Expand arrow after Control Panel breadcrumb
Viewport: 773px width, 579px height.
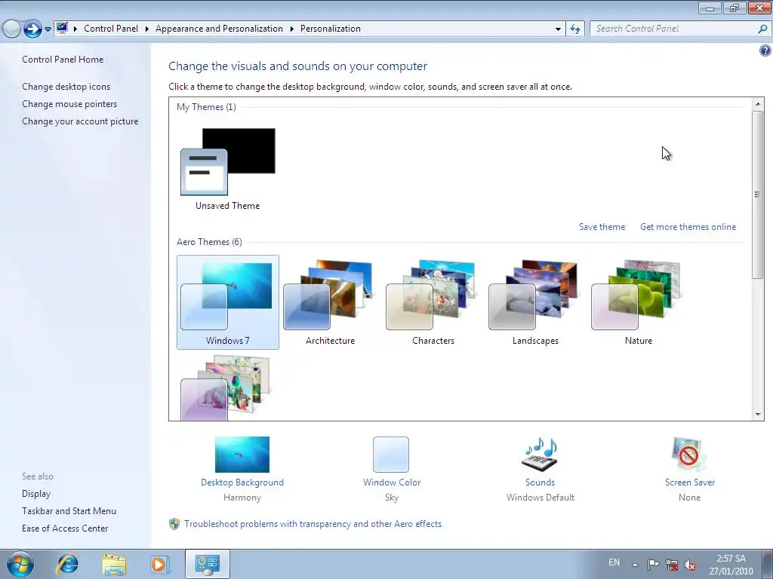tap(147, 29)
